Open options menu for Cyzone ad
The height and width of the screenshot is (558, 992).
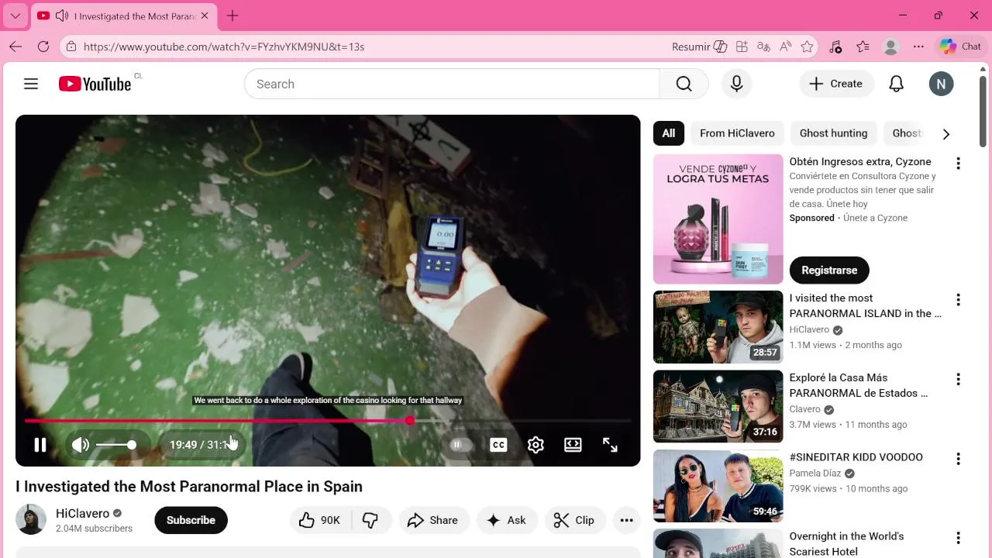[x=958, y=164]
